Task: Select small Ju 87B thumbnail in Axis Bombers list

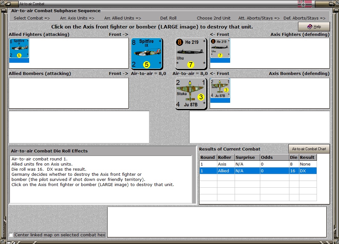Action: pyautogui.click(x=220, y=90)
